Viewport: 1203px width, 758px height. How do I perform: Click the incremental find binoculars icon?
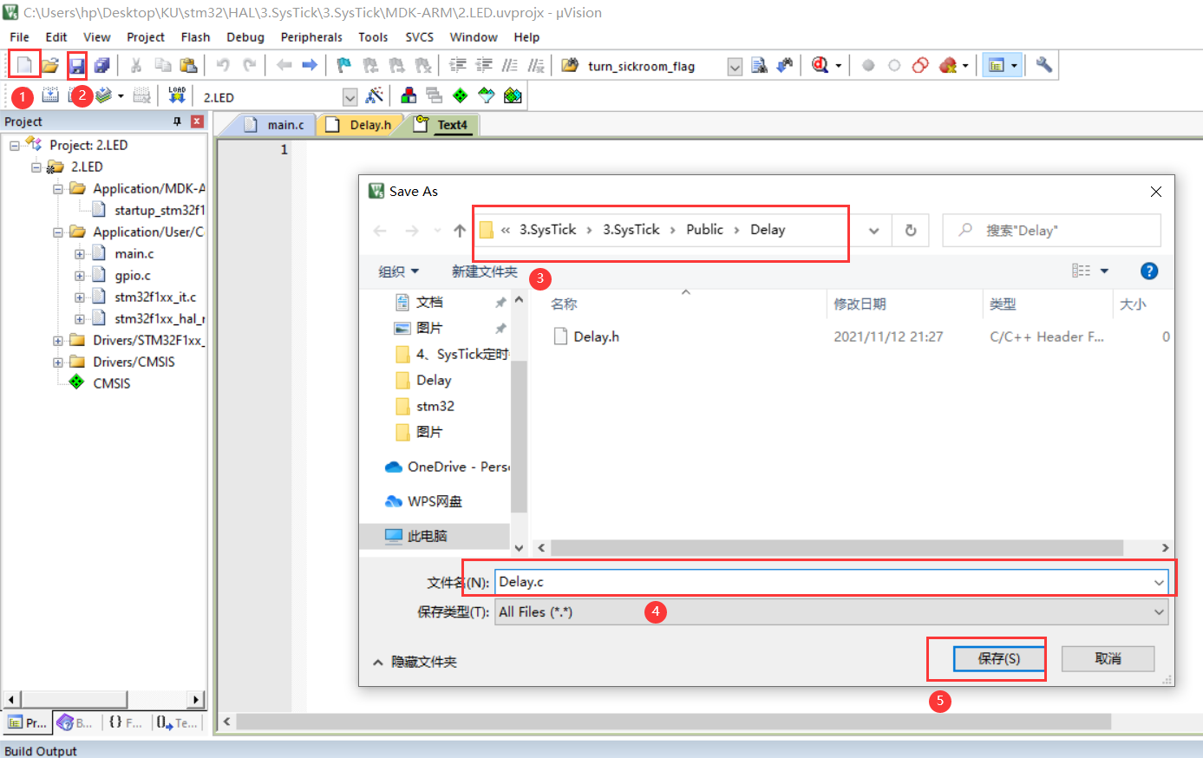click(785, 65)
